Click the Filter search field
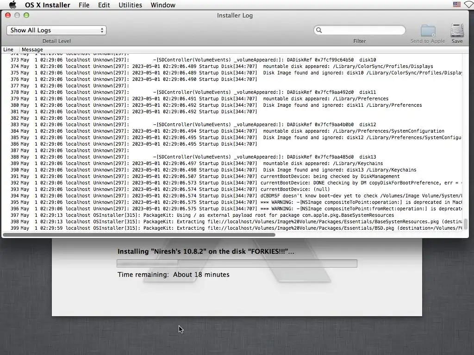This screenshot has width=474, height=355. coord(359,30)
